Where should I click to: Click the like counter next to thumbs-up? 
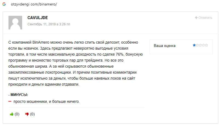17,114
